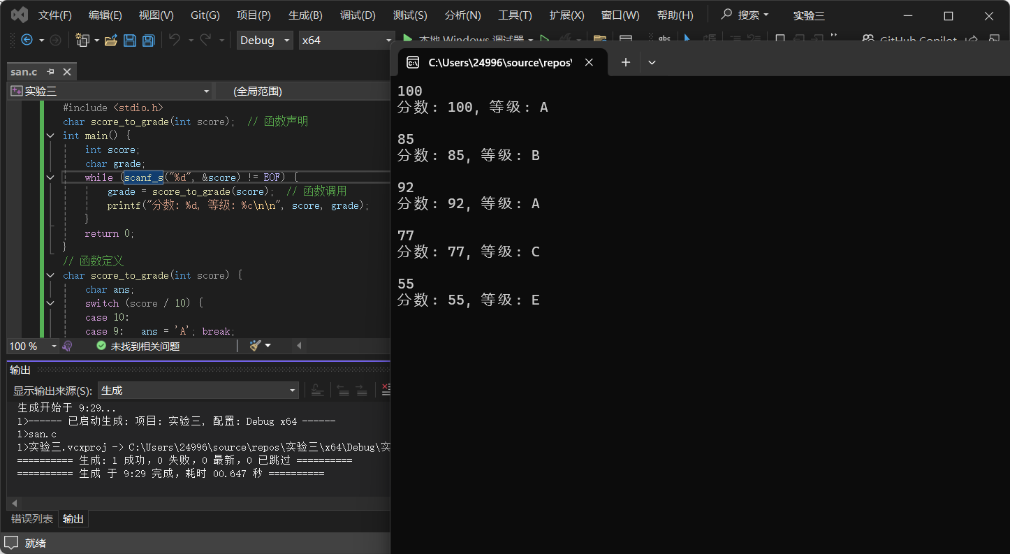The height and width of the screenshot is (554, 1010).
Task: Click the green Start Debugging arrow
Action: [409, 40]
